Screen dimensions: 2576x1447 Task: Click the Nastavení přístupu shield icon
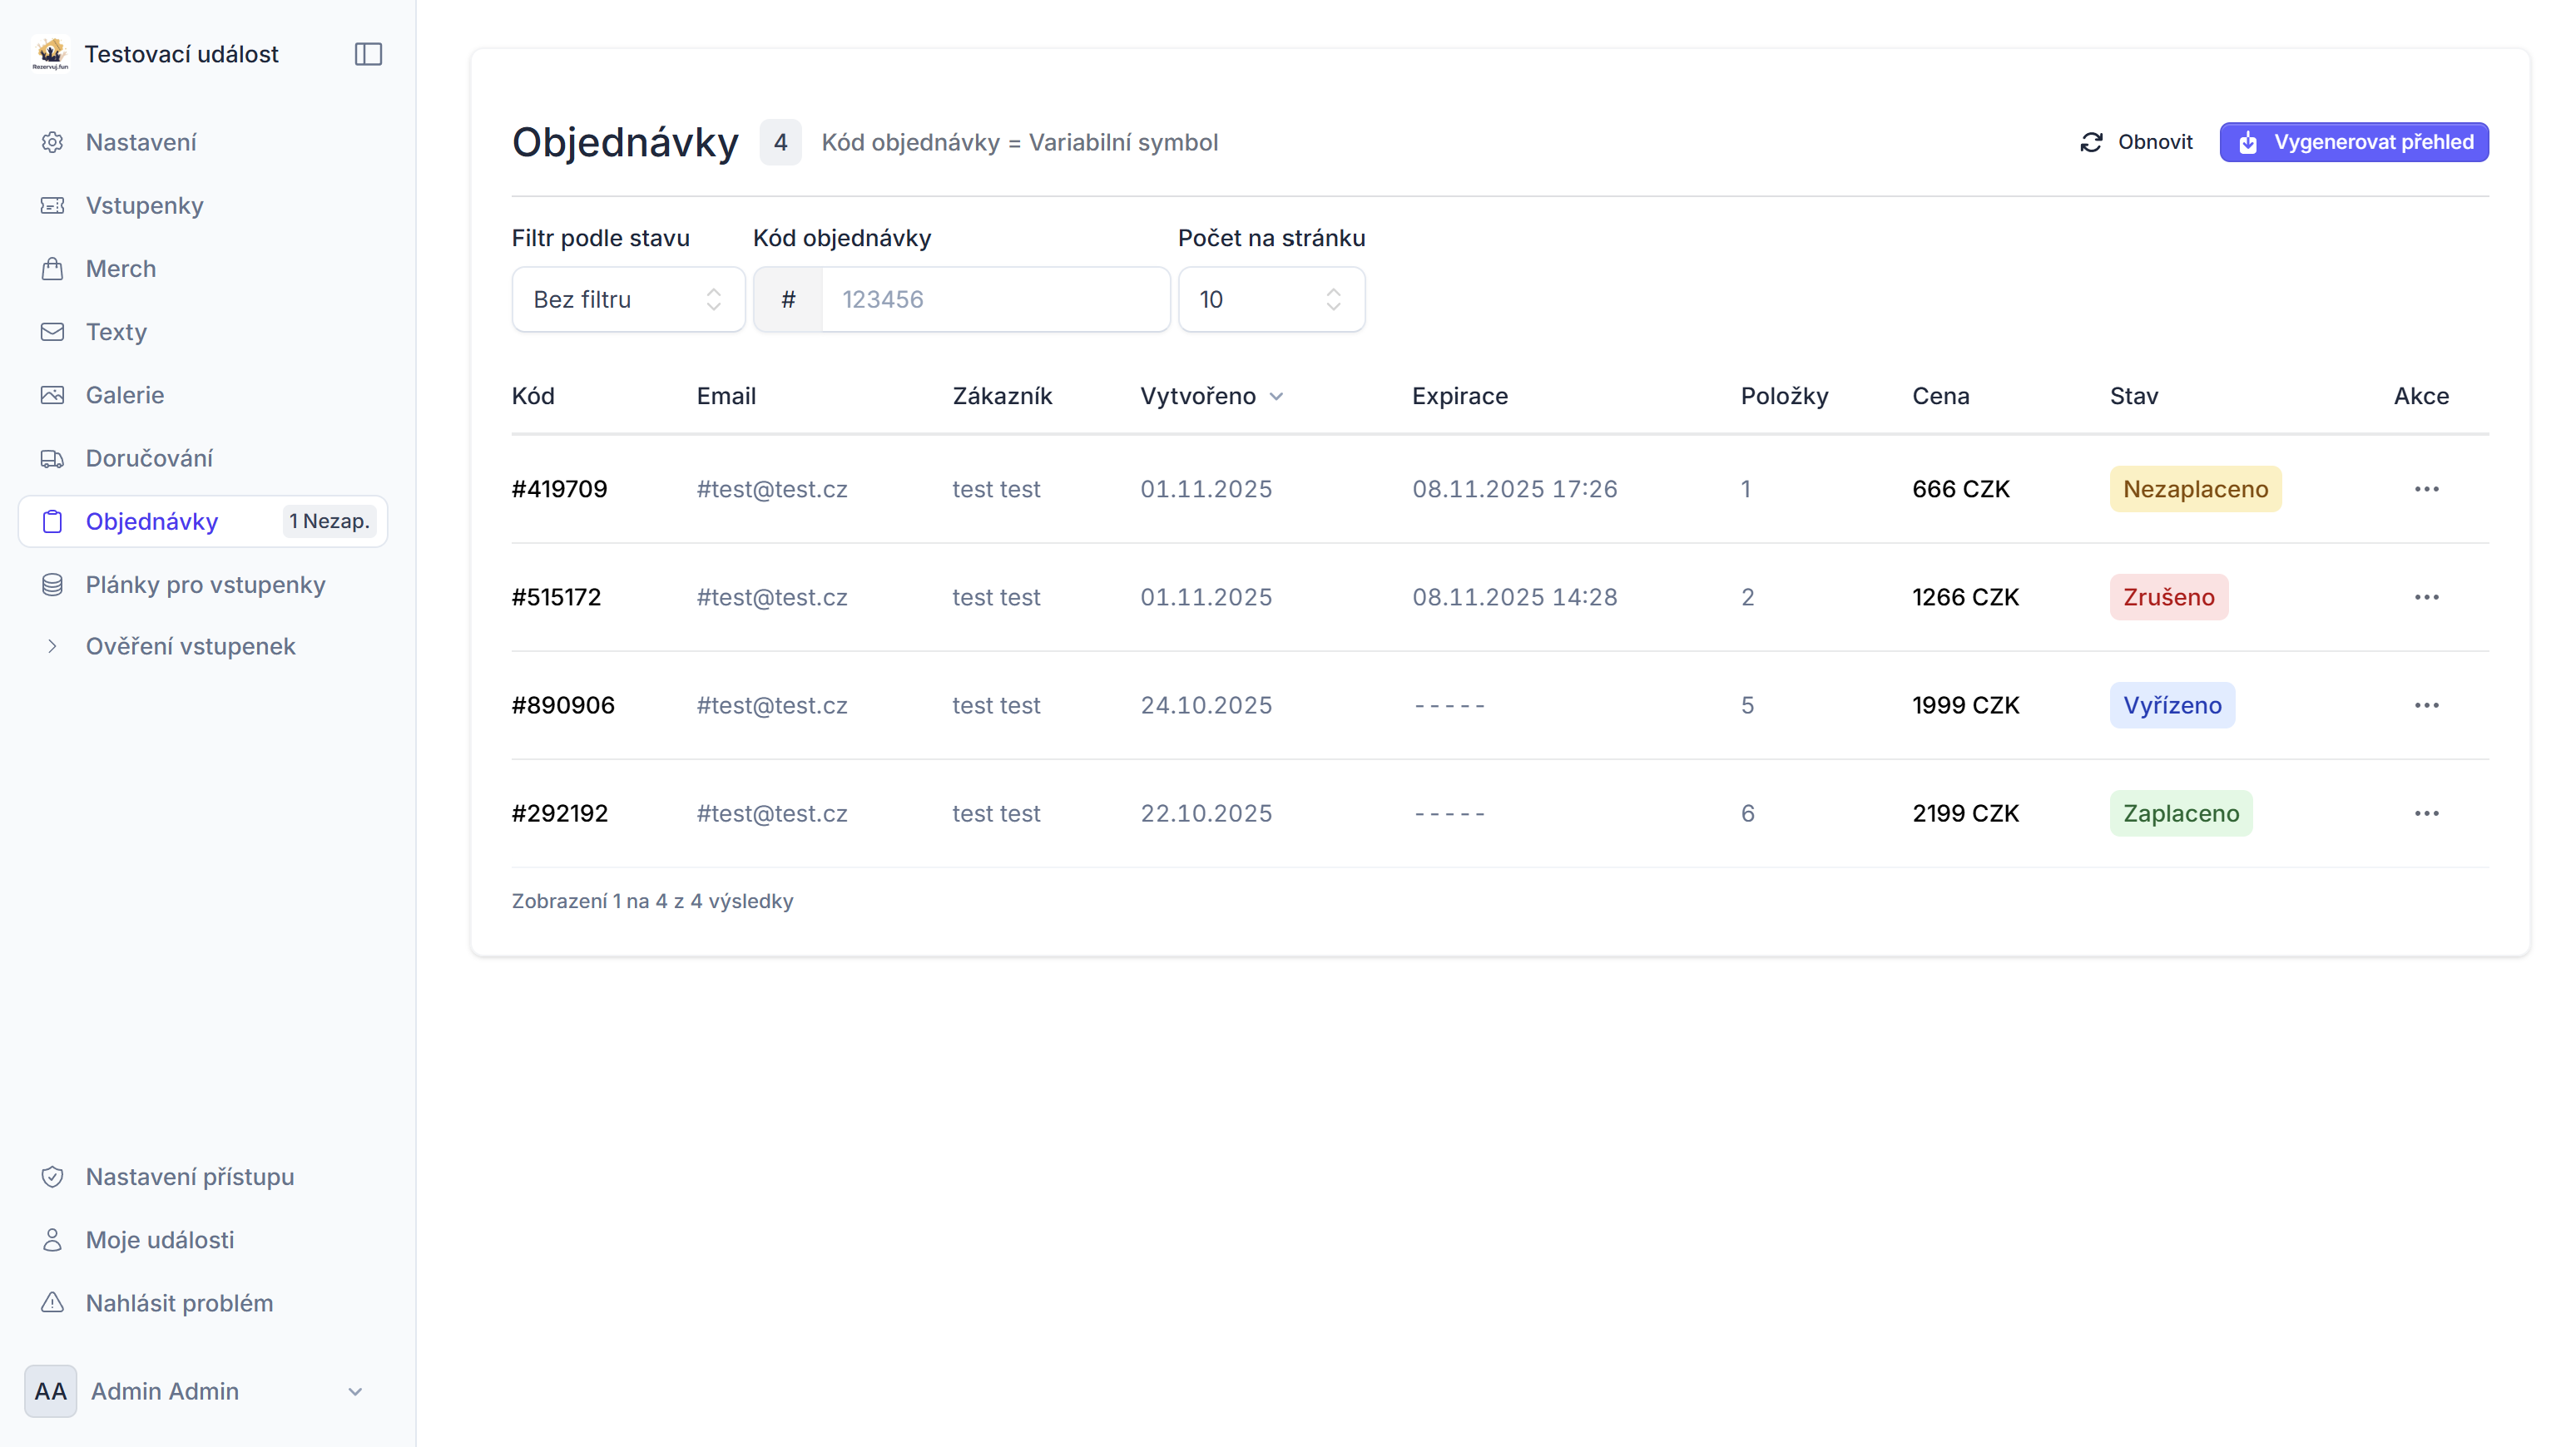pyautogui.click(x=52, y=1176)
